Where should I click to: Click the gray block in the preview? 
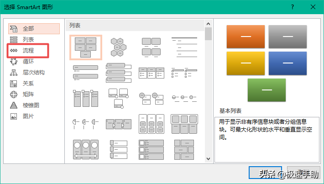point(287,37)
